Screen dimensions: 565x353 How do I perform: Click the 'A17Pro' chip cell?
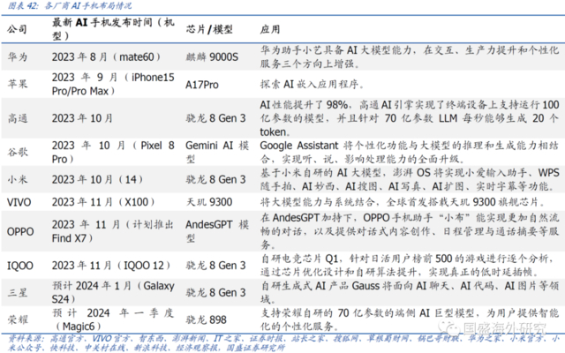click(x=202, y=85)
